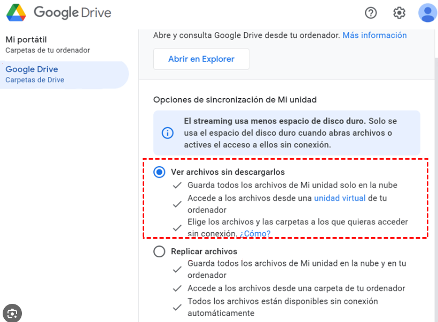Click the checkmark beside 'Guarda todos los archivos solo en la nube'

pyautogui.click(x=176, y=185)
